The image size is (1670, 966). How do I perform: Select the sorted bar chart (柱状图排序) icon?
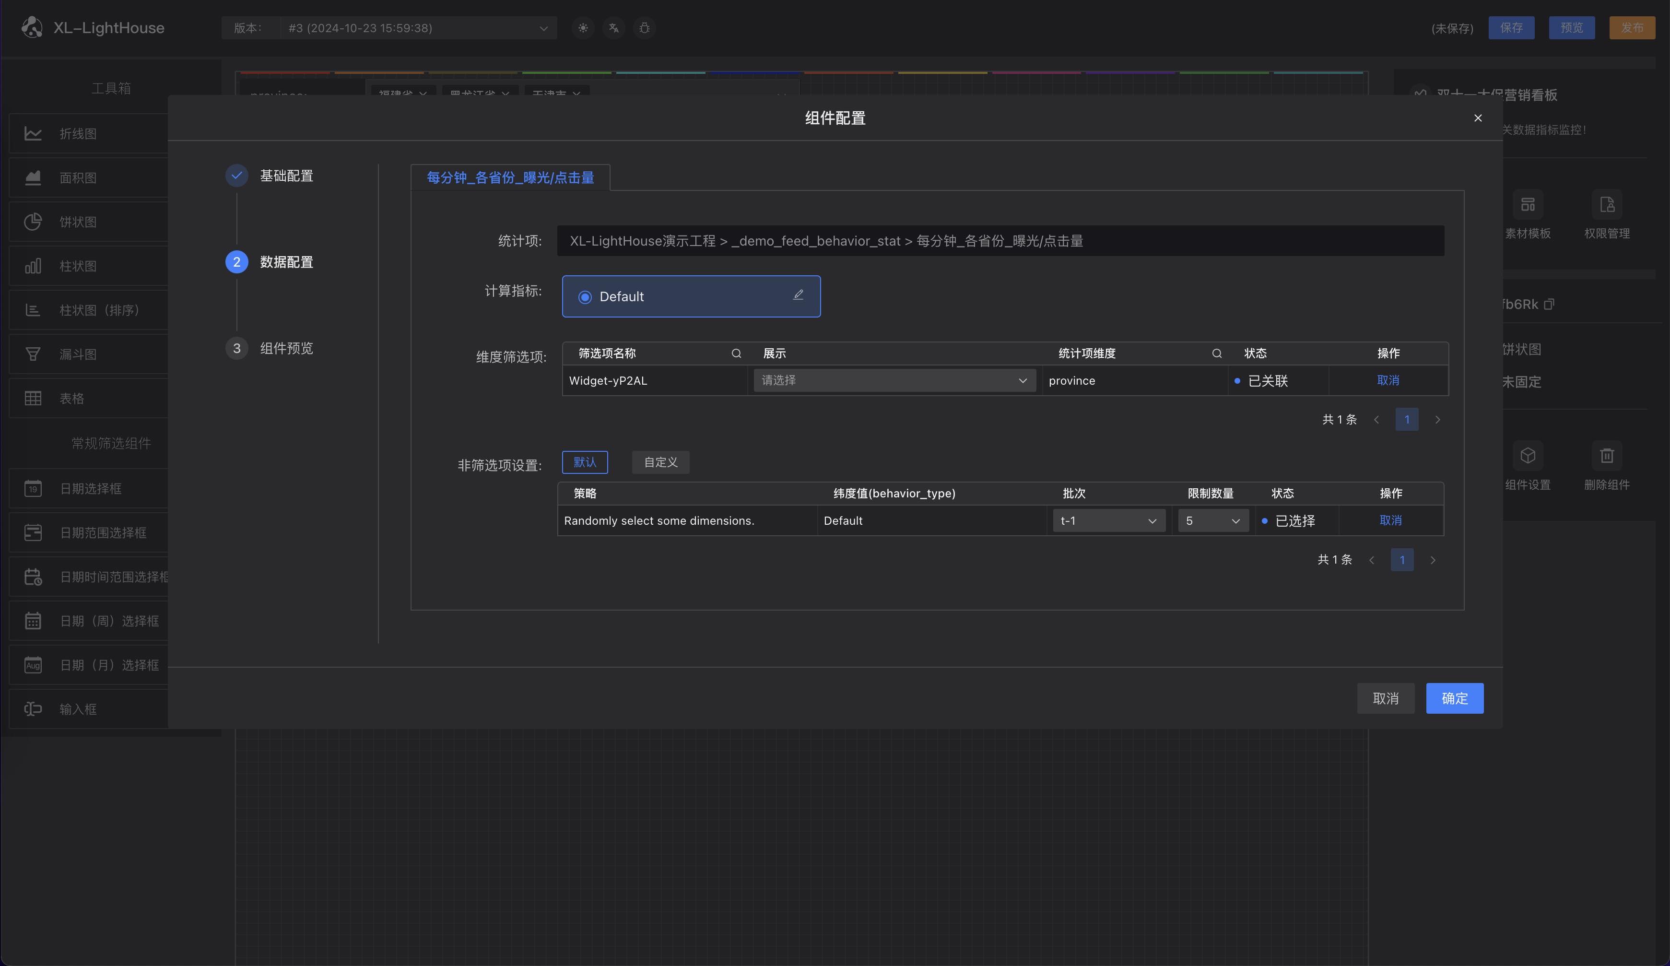(33, 310)
